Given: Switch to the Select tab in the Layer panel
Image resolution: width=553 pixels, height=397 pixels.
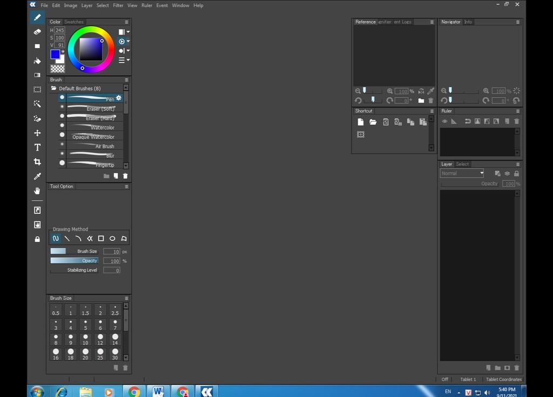Looking at the screenshot, I should tap(462, 164).
